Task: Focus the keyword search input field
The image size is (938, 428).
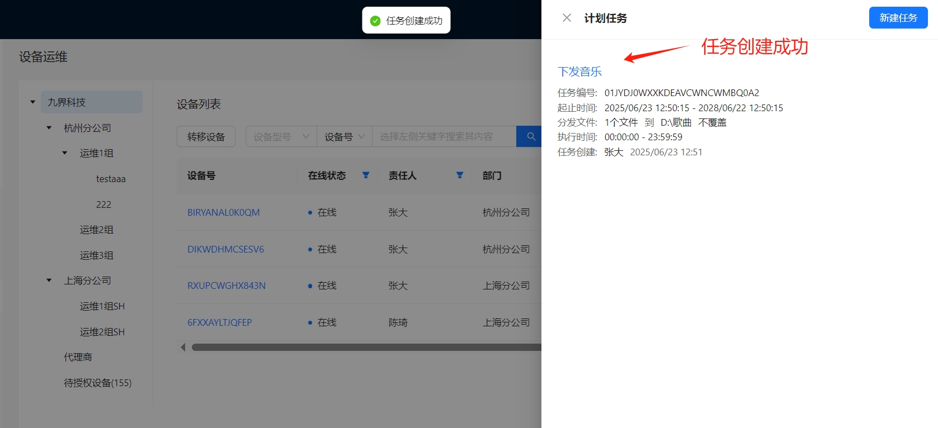Action: [x=444, y=136]
